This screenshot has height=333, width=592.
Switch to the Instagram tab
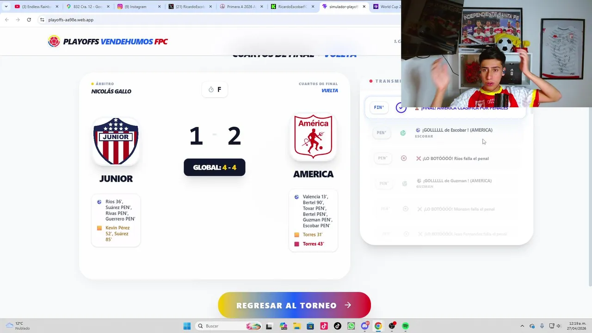[x=139, y=6]
